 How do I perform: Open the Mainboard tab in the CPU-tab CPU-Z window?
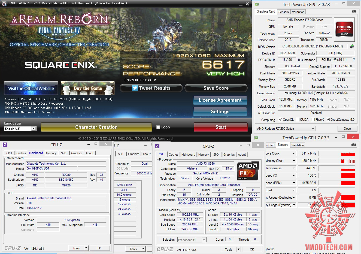188,155
